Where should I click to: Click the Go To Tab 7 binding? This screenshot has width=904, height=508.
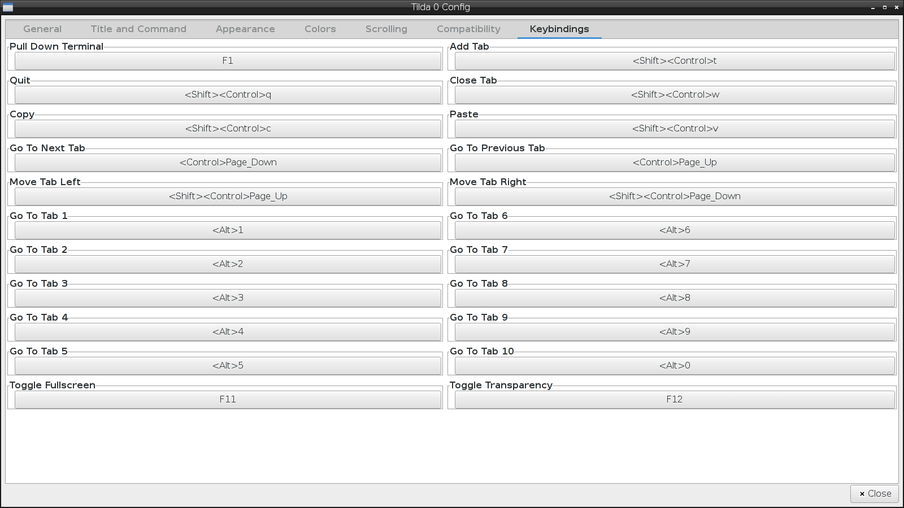click(x=675, y=264)
